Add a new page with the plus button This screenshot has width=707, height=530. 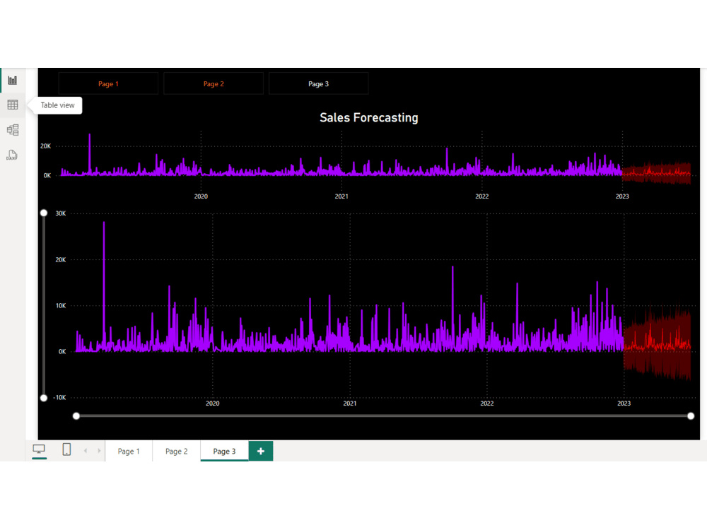click(260, 450)
